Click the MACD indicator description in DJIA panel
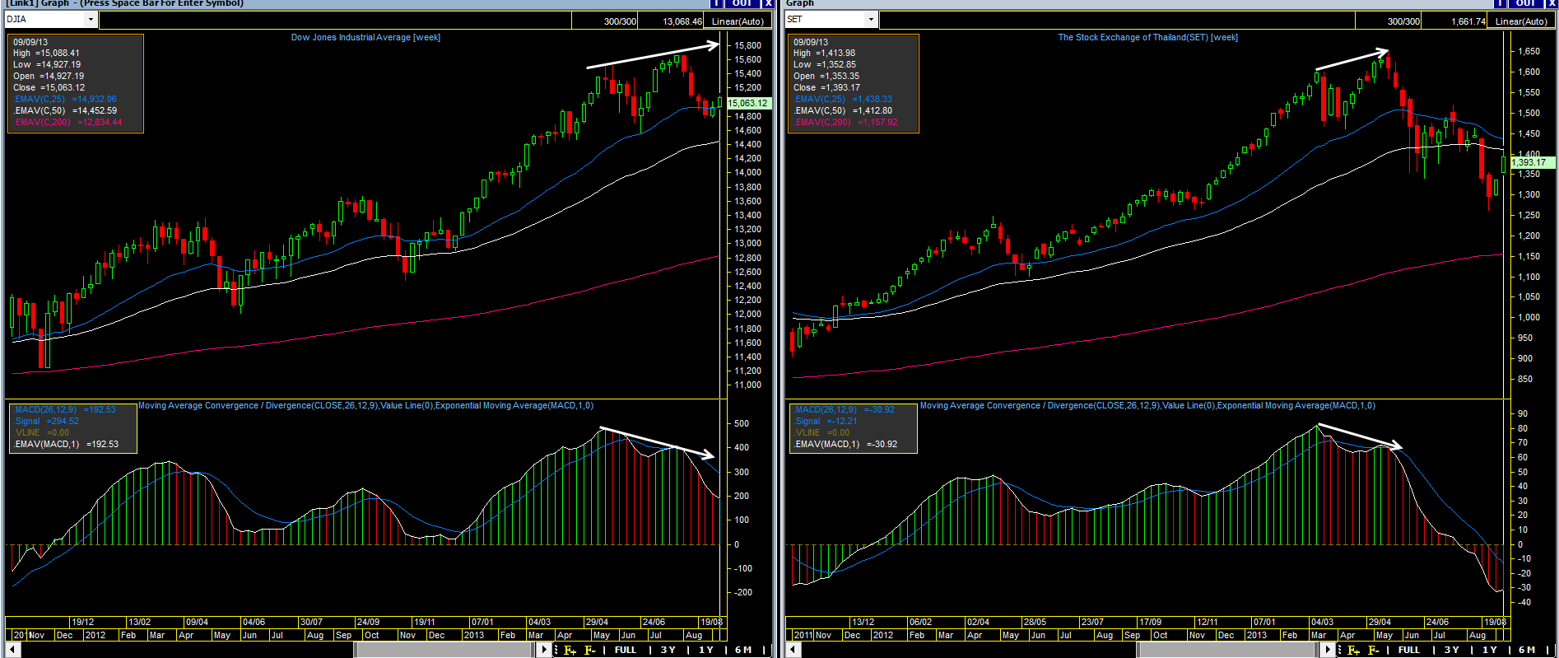 tap(365, 405)
